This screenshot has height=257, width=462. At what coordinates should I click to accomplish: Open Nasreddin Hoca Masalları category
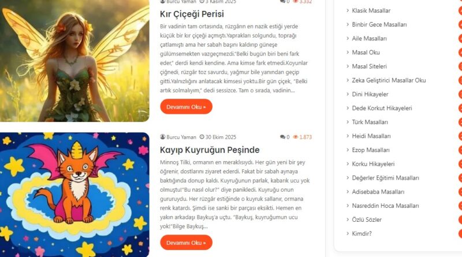[385, 206]
